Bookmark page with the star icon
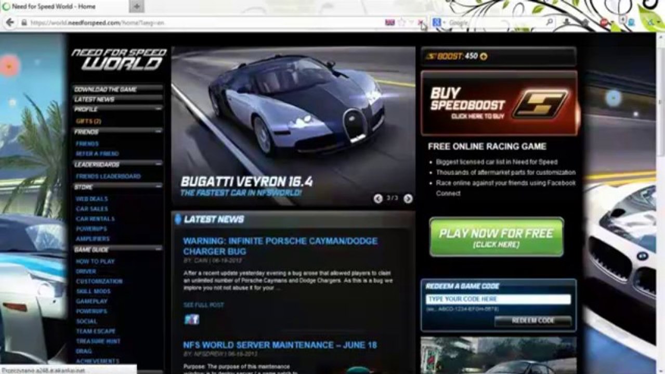The image size is (665, 374). coord(402,22)
